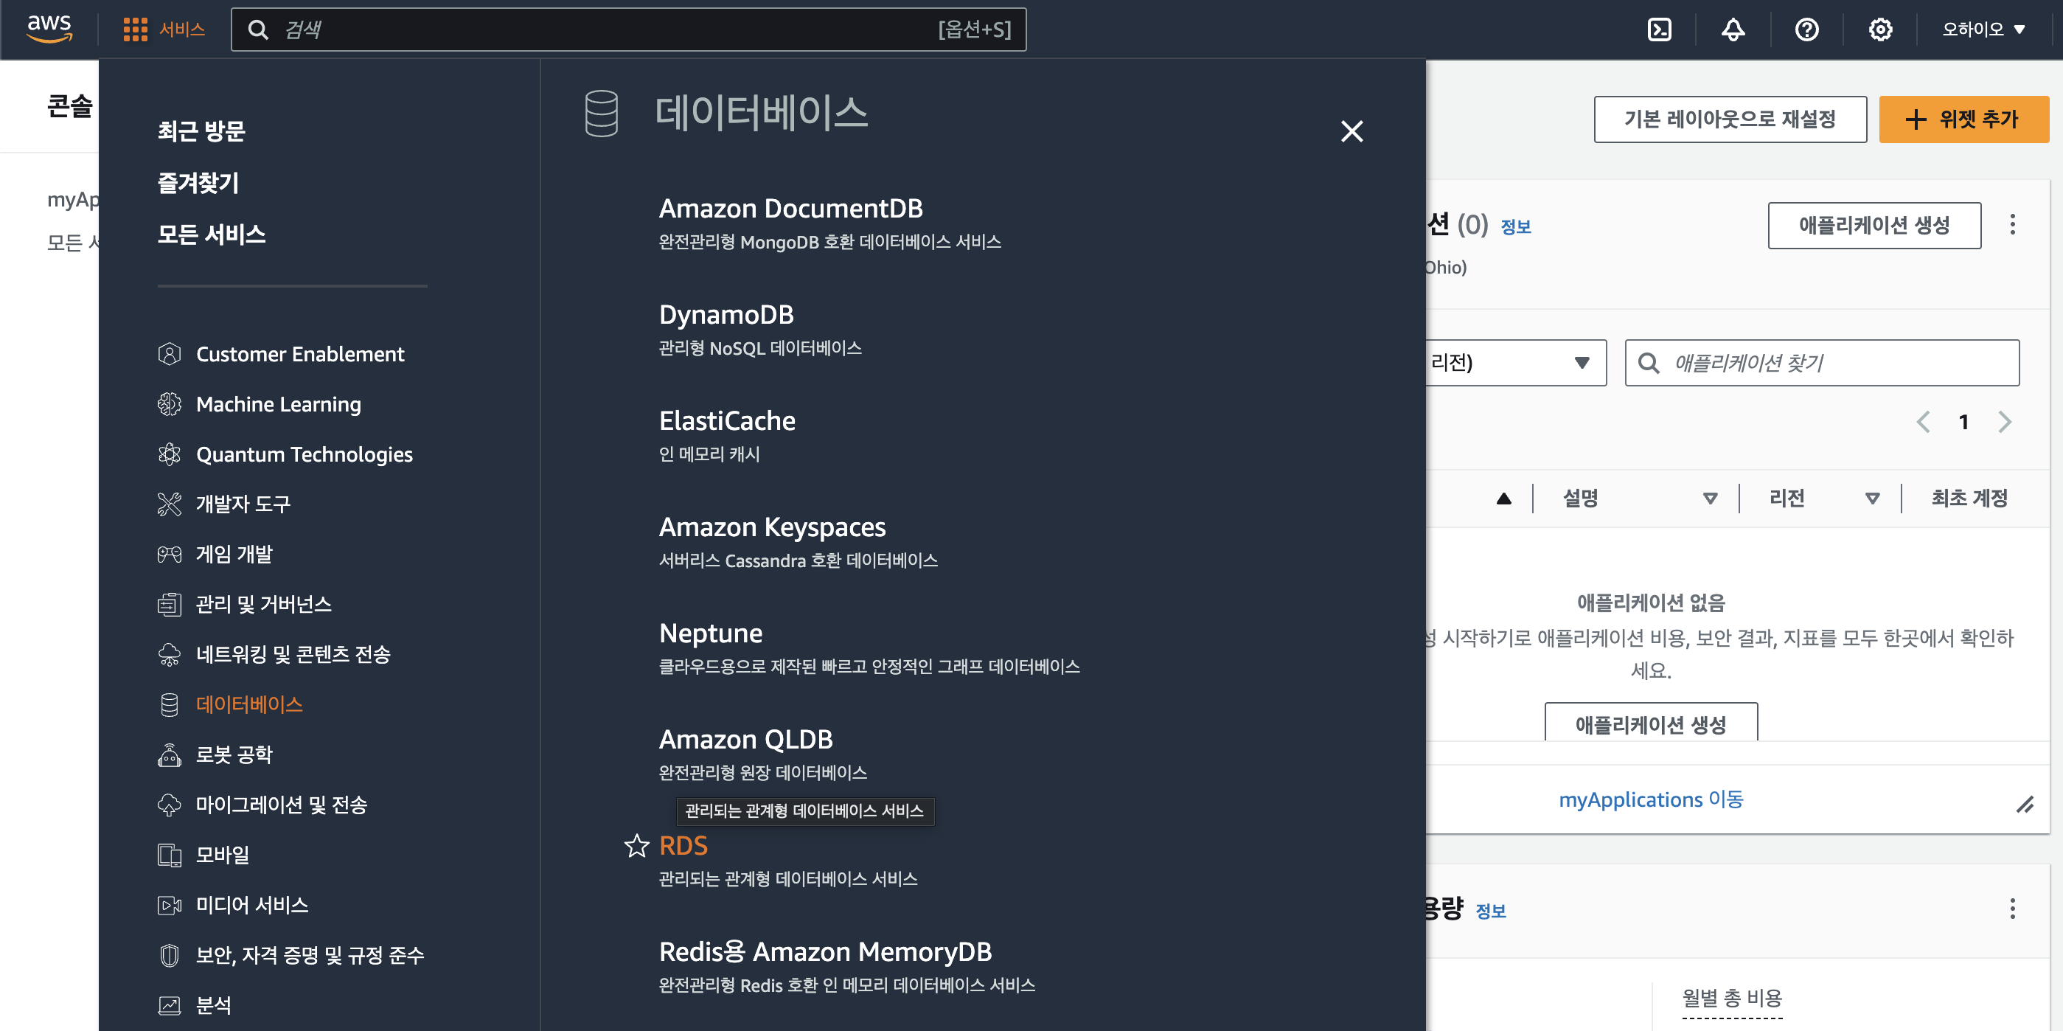Image resolution: width=2063 pixels, height=1031 pixels.
Task: Click the help question mark icon
Action: [x=1806, y=29]
